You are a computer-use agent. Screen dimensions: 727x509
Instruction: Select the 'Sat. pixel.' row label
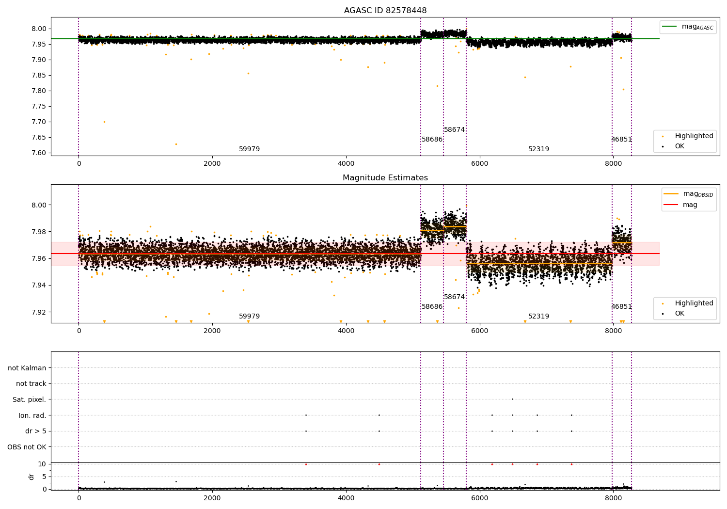pos(30,400)
